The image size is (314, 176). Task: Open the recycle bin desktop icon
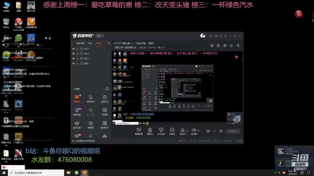pyautogui.click(x=6, y=23)
